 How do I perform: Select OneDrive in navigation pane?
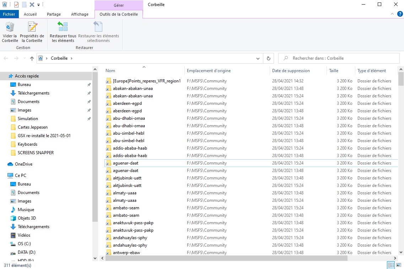tap(23, 164)
